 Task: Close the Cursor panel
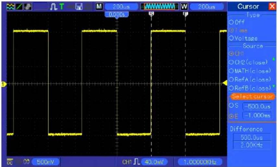(x=272, y=6)
